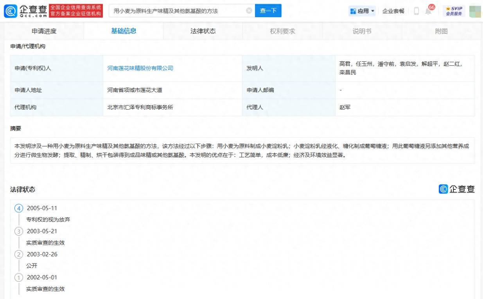Click the 代理人 label cell
Image resolution: width=483 pixels, height=299 pixels.
pyautogui.click(x=289, y=107)
